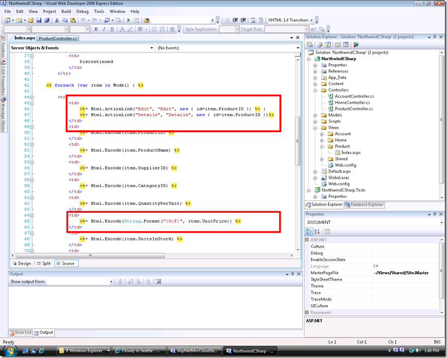Click the vertical scrollbar of code editor
447x358 pixels.
click(298, 141)
